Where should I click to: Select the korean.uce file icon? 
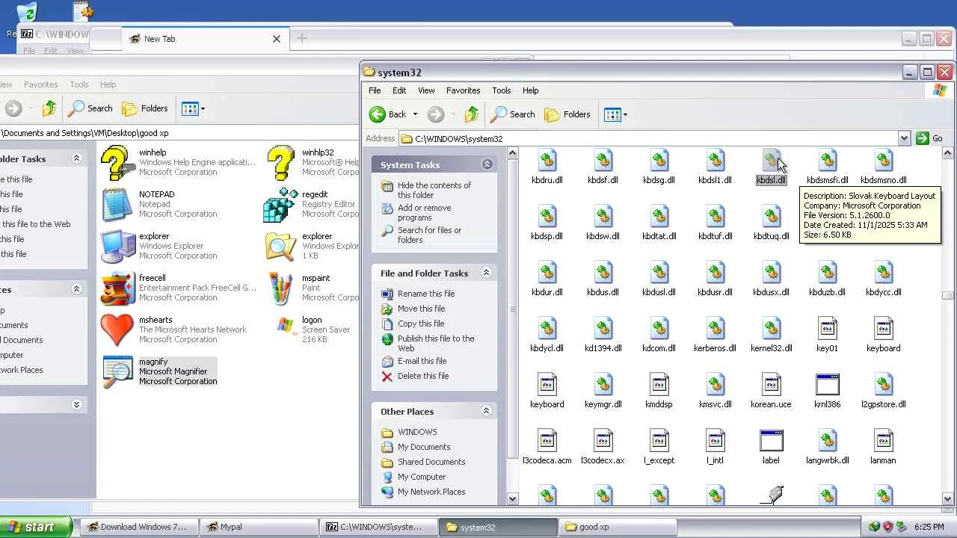pos(771,384)
